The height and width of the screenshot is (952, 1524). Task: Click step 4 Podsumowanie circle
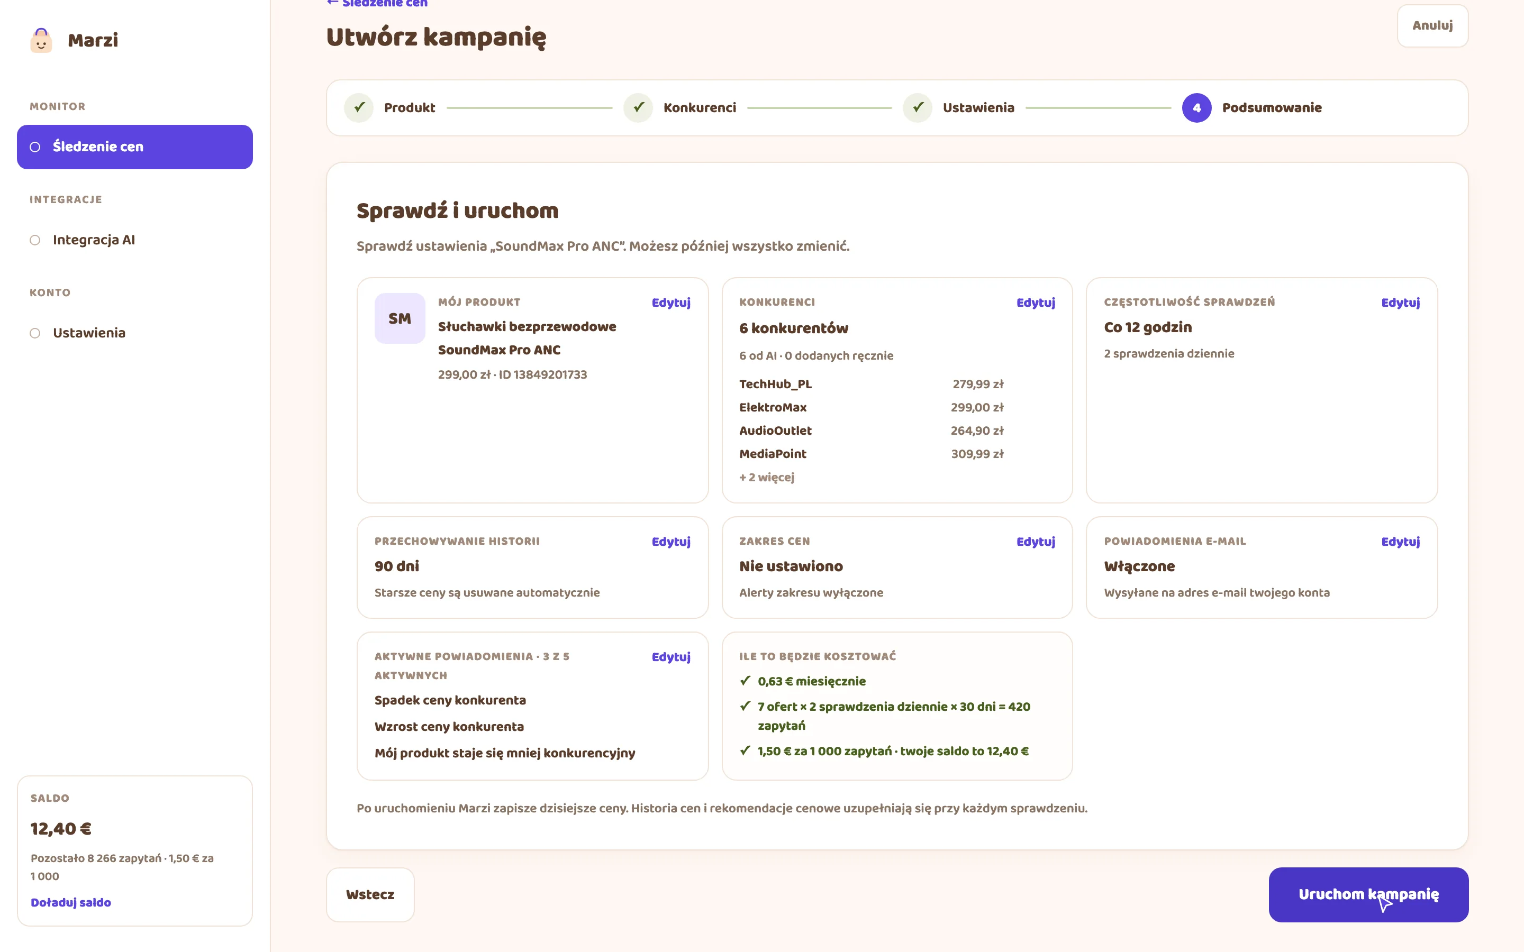[x=1197, y=108]
